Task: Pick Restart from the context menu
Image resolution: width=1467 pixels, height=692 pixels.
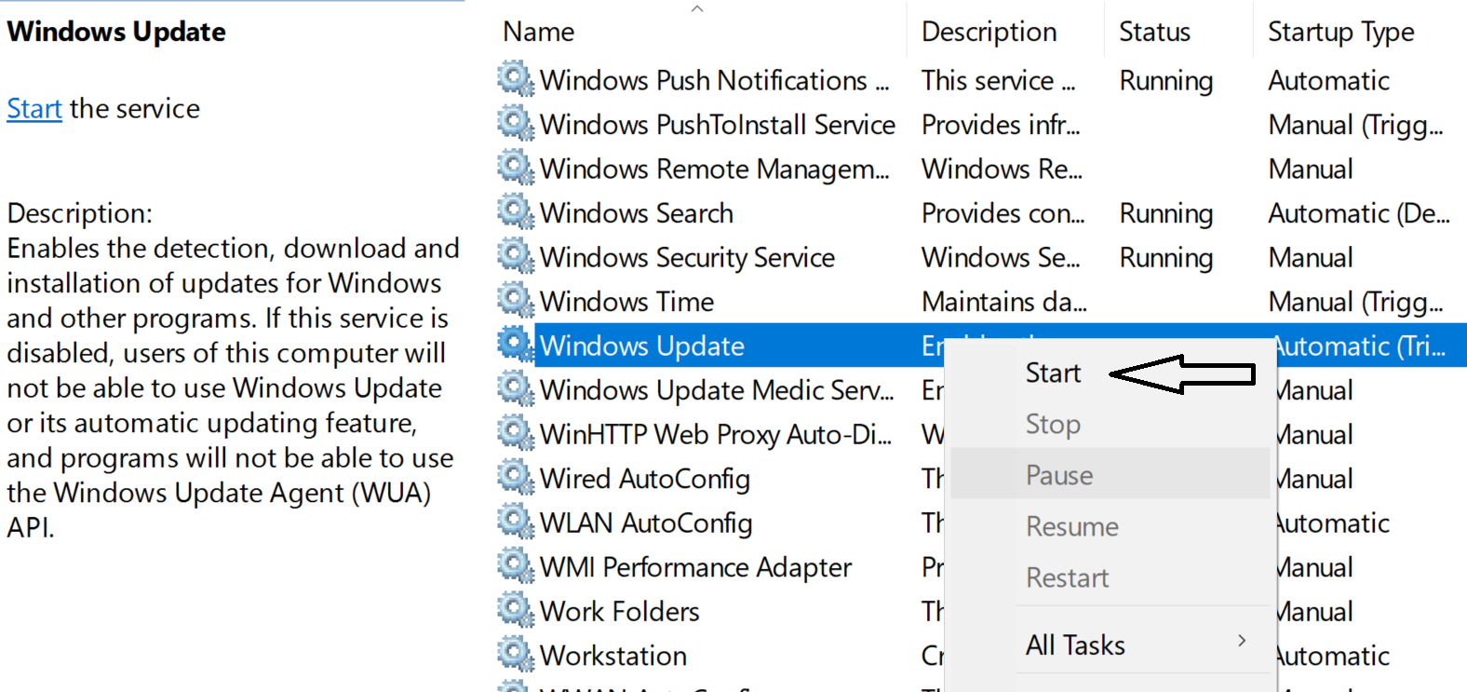Action: click(x=1068, y=577)
